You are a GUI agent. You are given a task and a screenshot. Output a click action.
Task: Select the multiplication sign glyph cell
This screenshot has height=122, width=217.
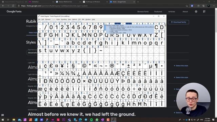click(84, 81)
